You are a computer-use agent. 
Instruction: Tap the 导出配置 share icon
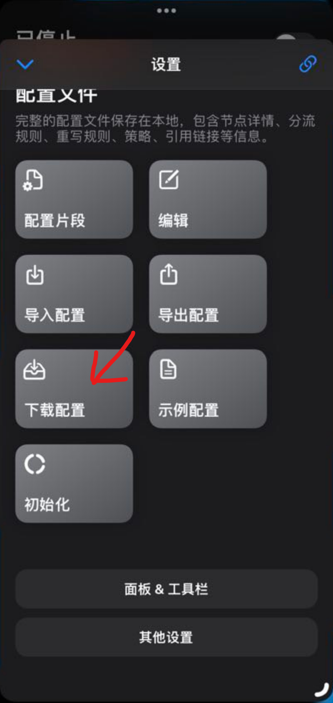[x=169, y=274]
